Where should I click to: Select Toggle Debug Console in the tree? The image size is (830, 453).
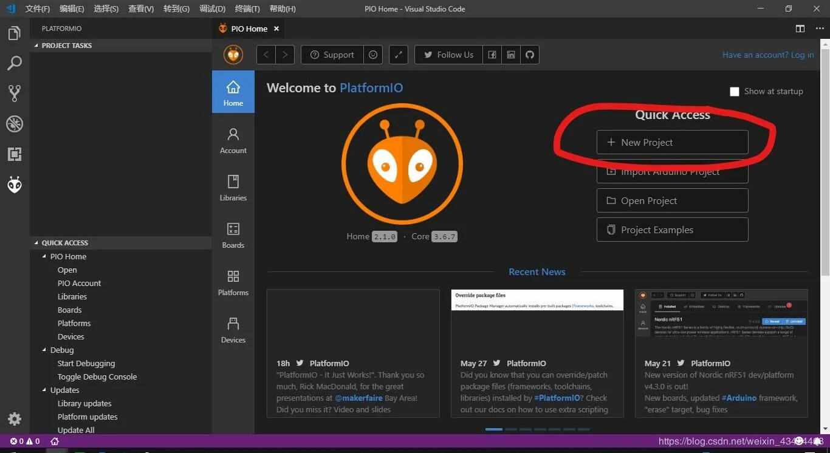[97, 376]
